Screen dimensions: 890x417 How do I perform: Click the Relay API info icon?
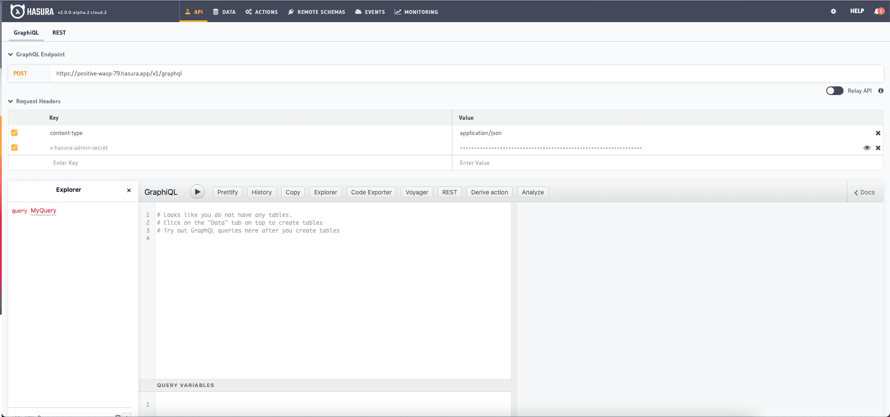881,91
